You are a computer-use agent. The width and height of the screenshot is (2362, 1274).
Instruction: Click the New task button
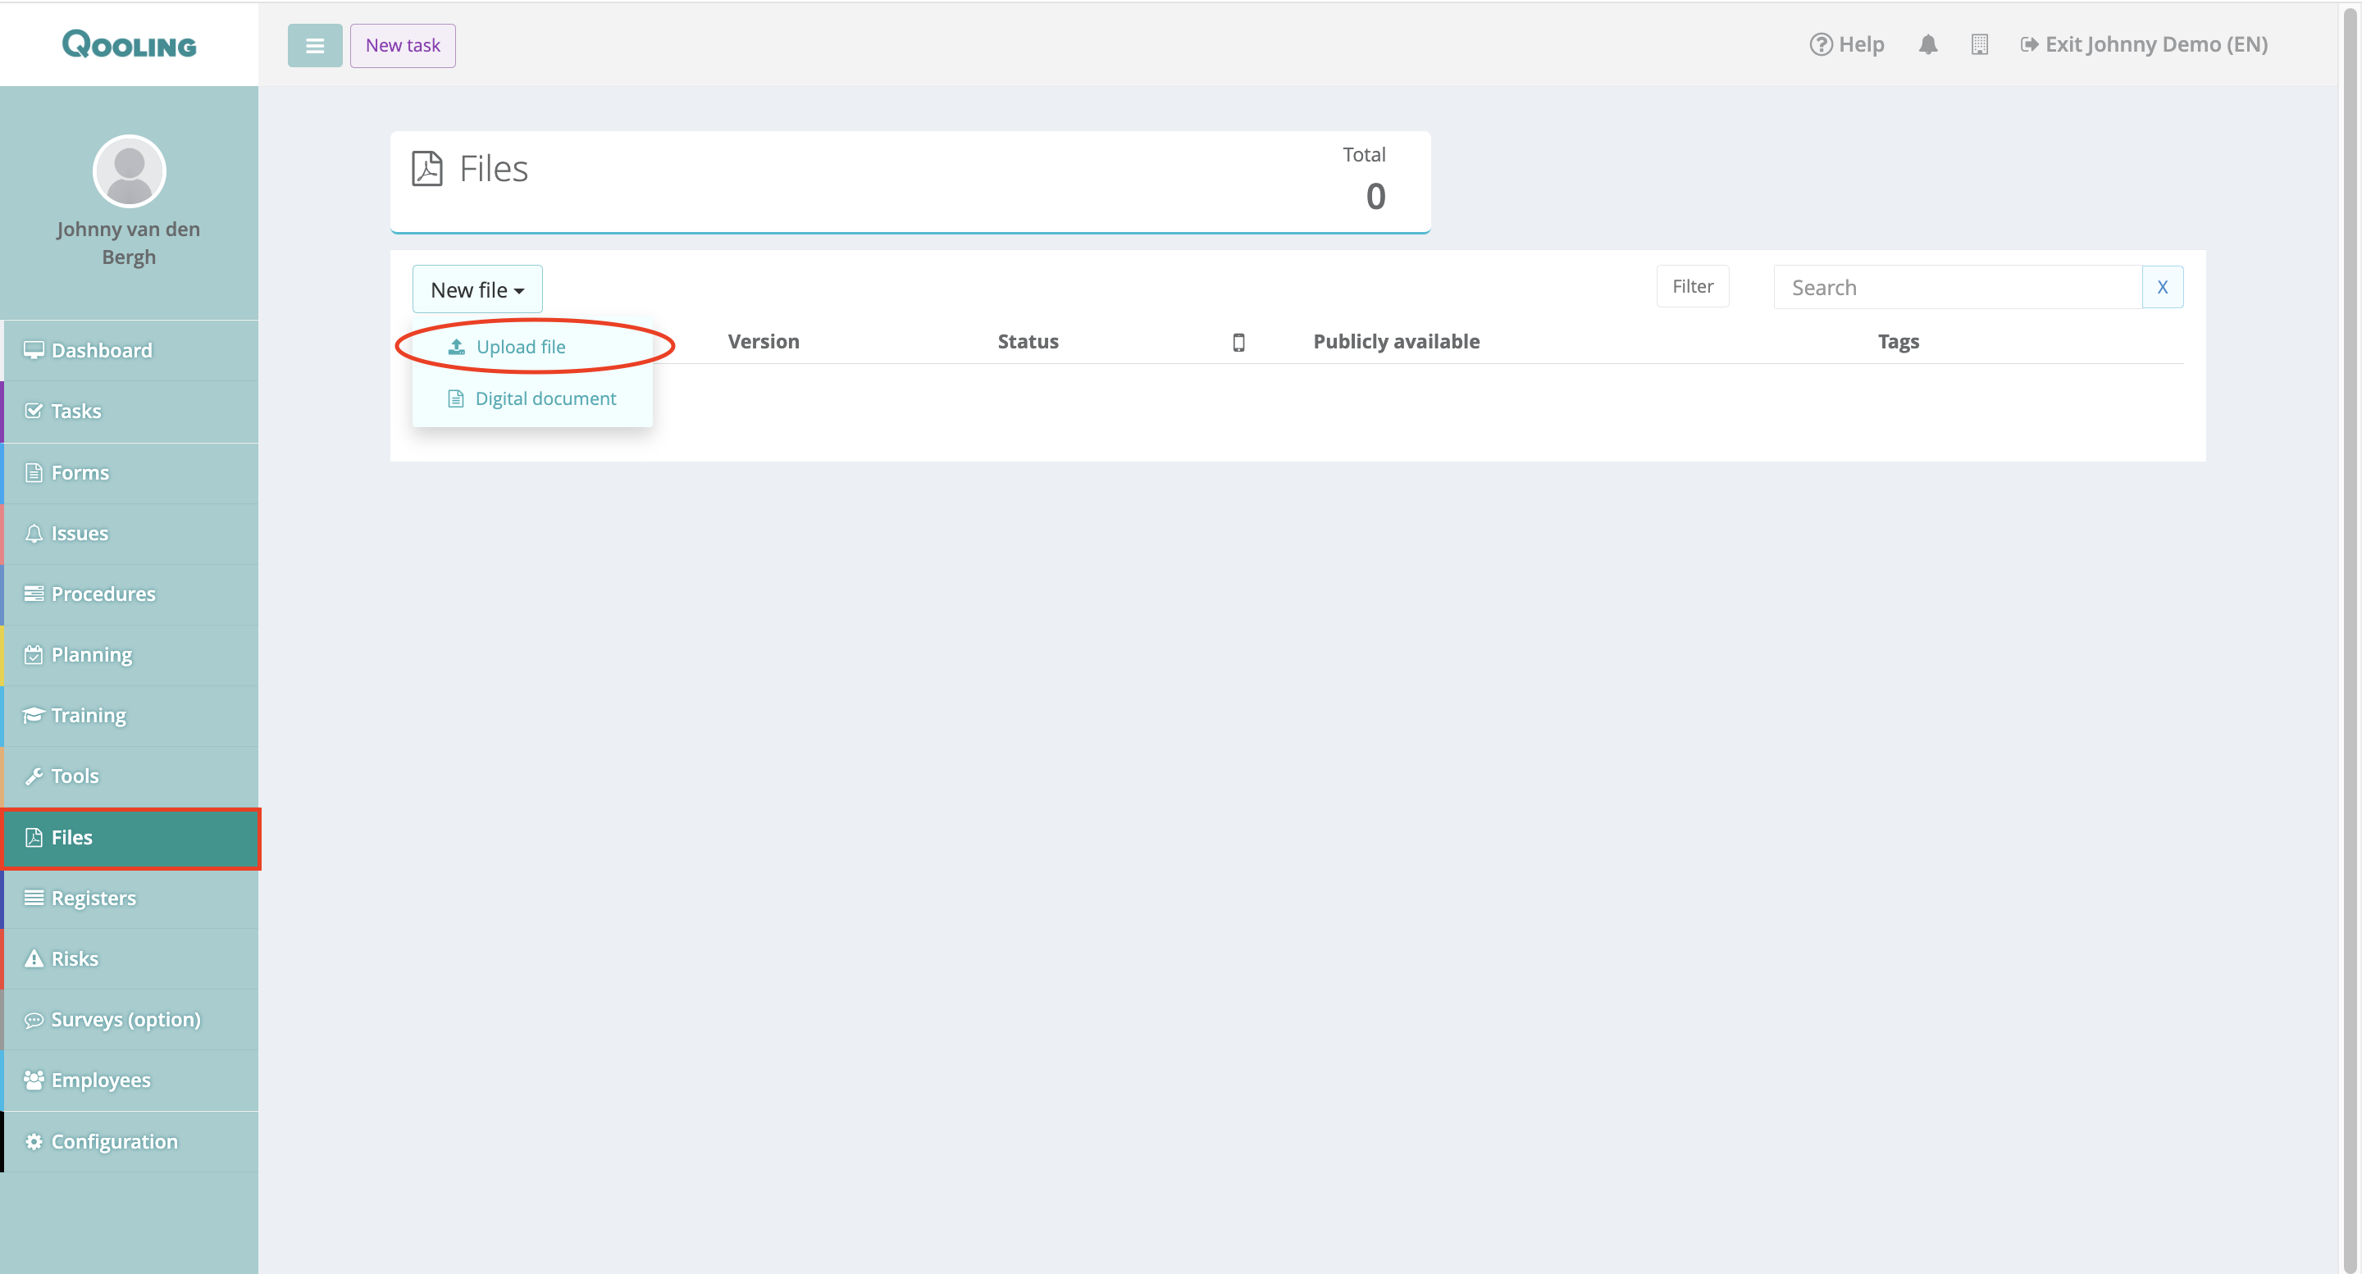pos(403,45)
